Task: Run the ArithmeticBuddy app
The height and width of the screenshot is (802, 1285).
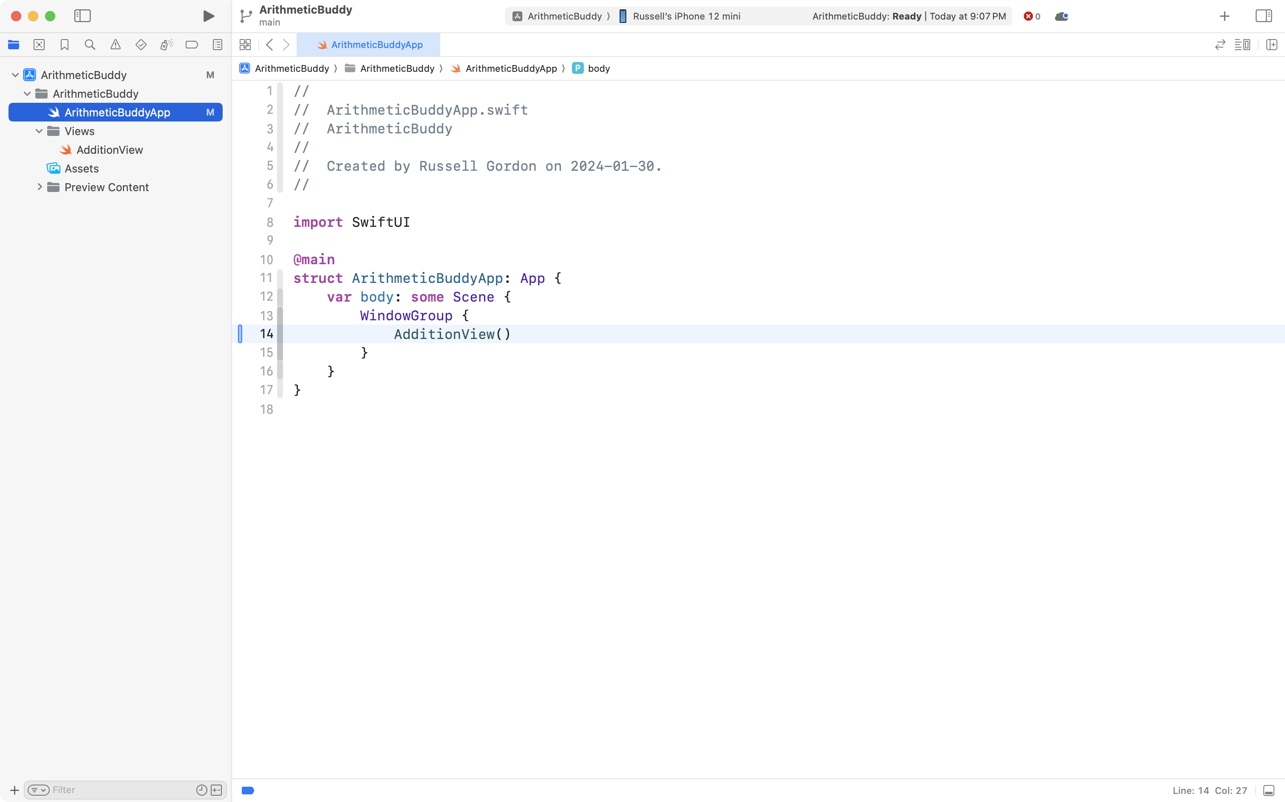Action: (208, 16)
